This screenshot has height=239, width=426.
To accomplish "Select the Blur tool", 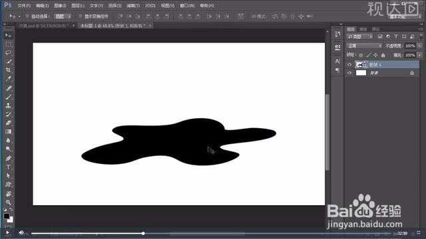I will point(8,140).
